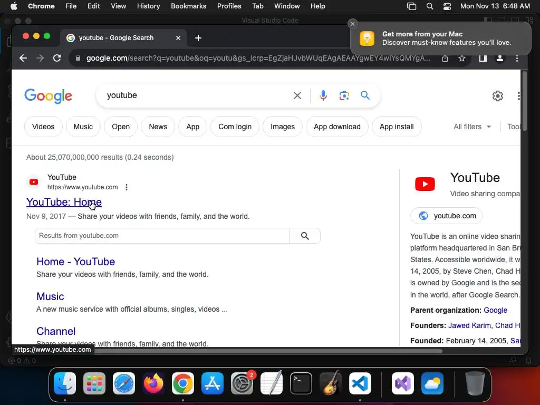Screen dimensions: 540x405
Task: Open the Chrome profile icon
Action: [x=500, y=59]
